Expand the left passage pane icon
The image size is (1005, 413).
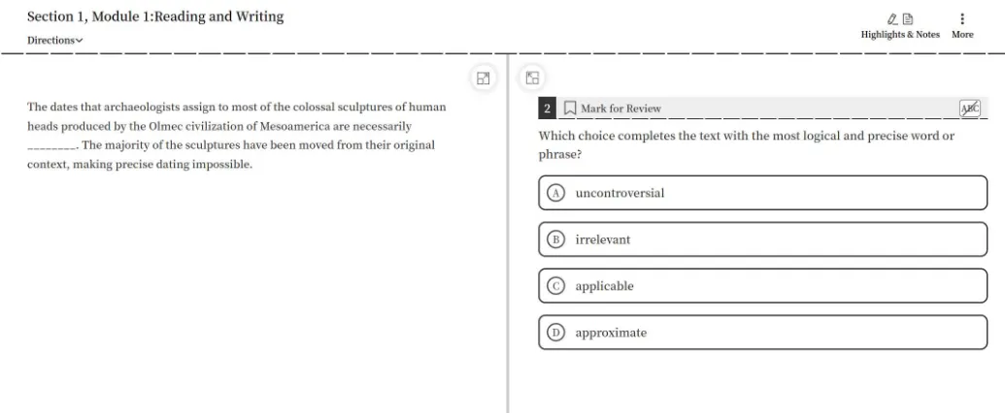483,79
